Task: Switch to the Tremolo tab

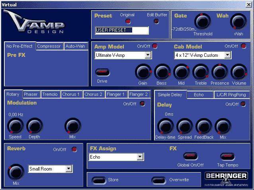Action: [x=50, y=94]
